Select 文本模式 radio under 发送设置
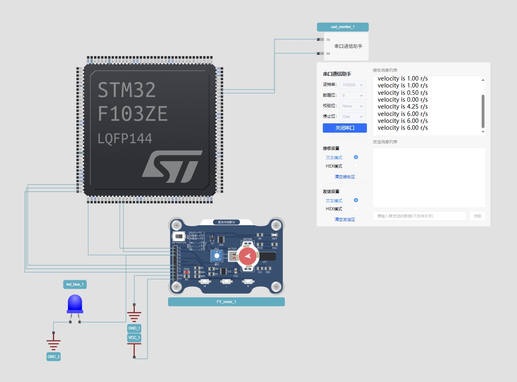 click(356, 200)
